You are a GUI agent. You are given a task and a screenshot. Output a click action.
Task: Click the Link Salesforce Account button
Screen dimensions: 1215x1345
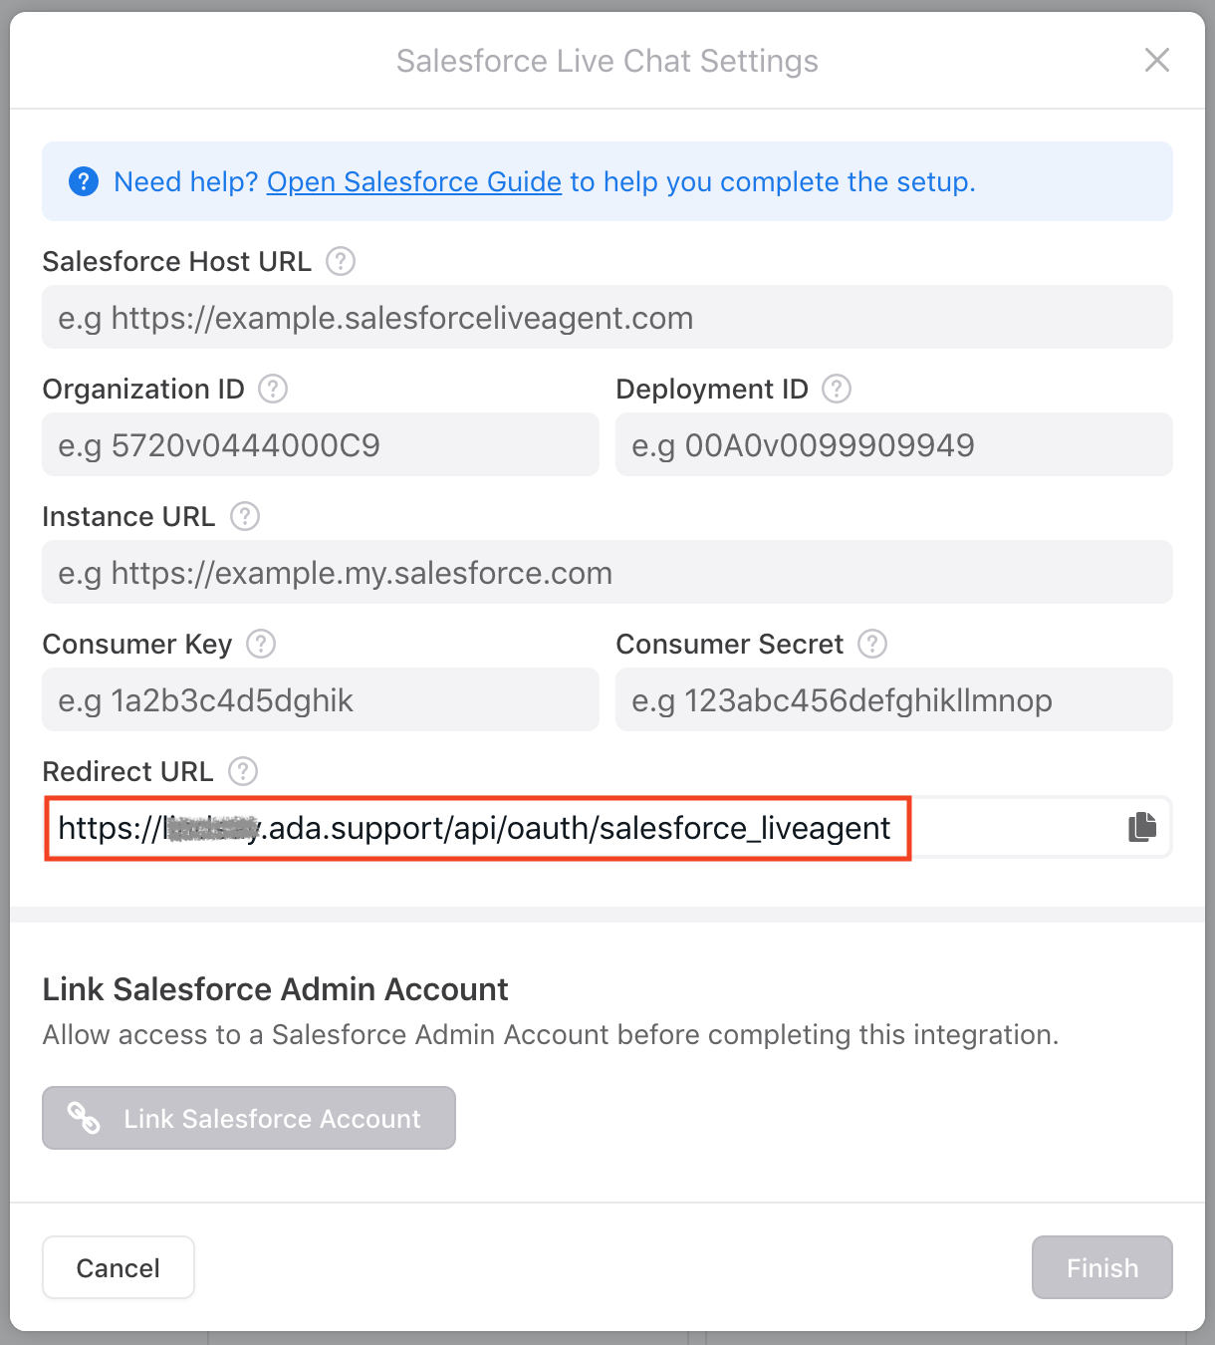click(x=248, y=1118)
